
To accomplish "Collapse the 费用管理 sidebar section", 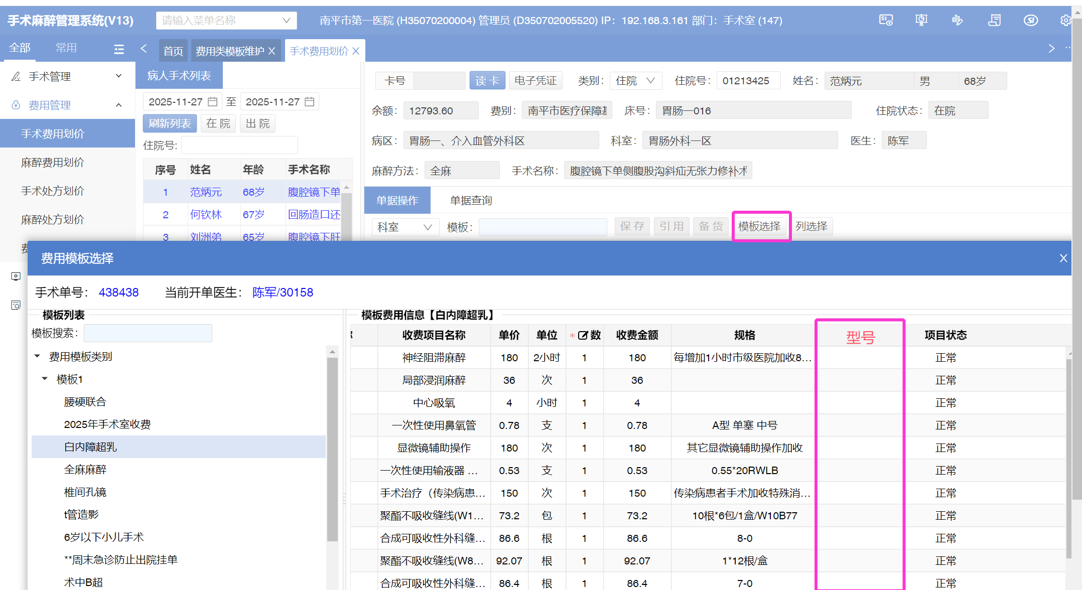I will click(x=118, y=105).
